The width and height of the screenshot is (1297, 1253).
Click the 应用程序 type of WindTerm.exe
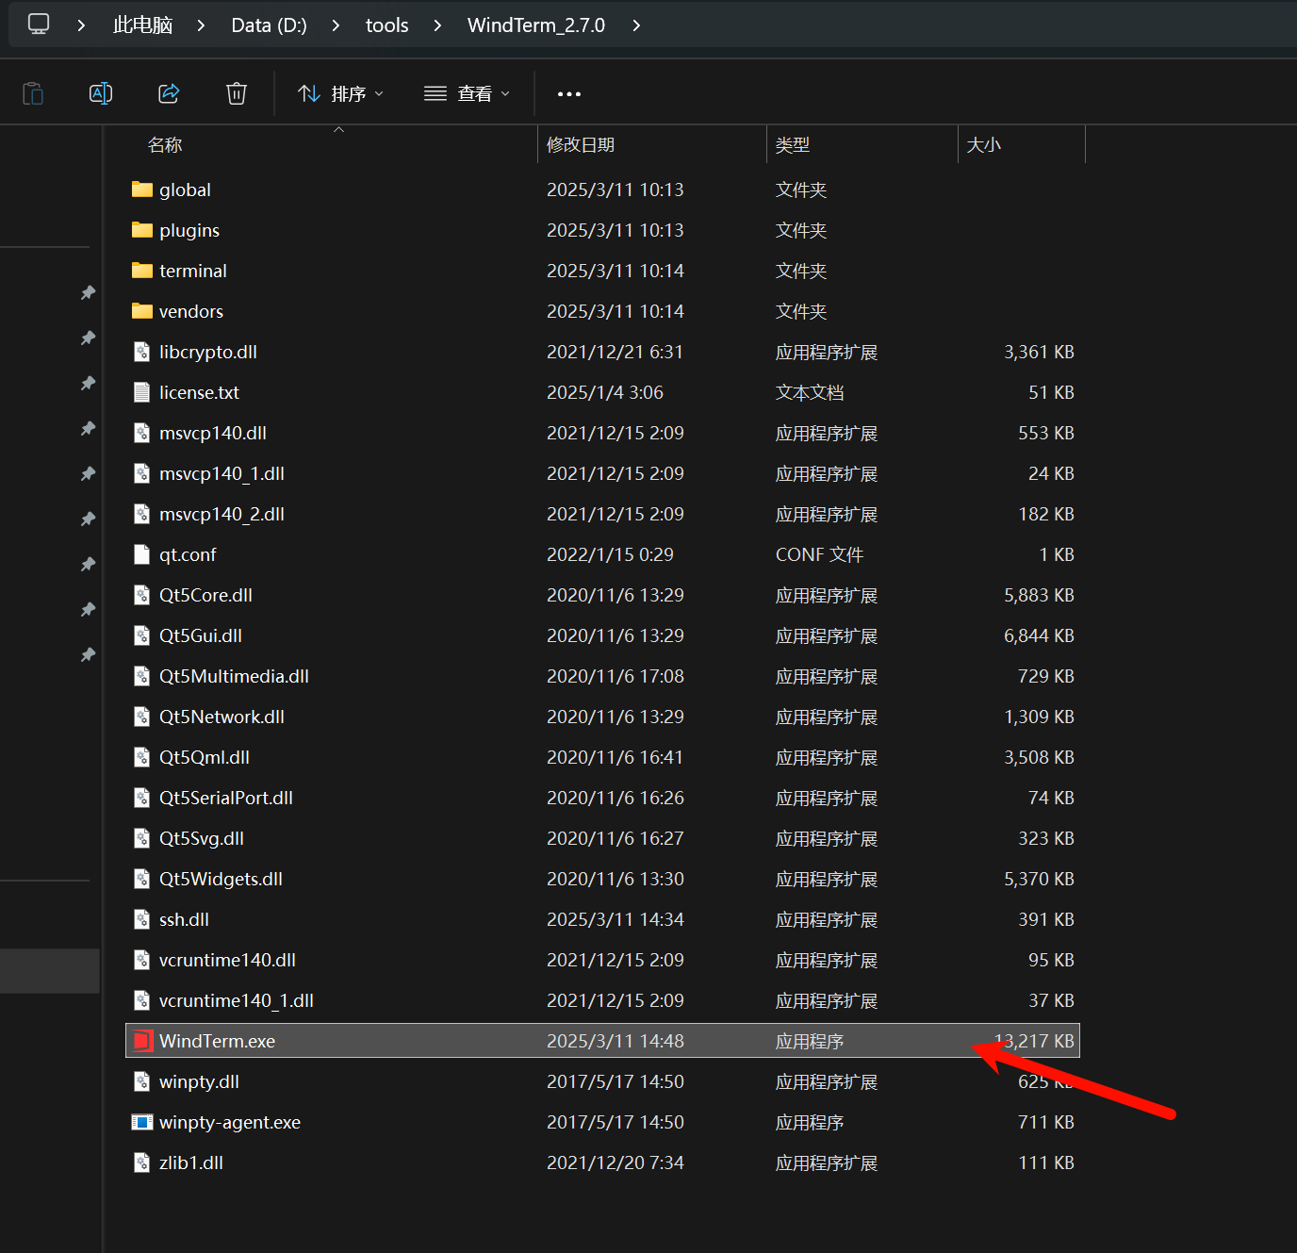(810, 1041)
